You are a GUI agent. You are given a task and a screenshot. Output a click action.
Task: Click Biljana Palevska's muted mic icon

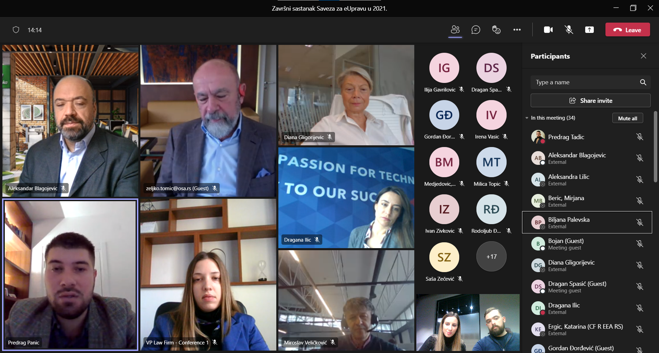640,222
